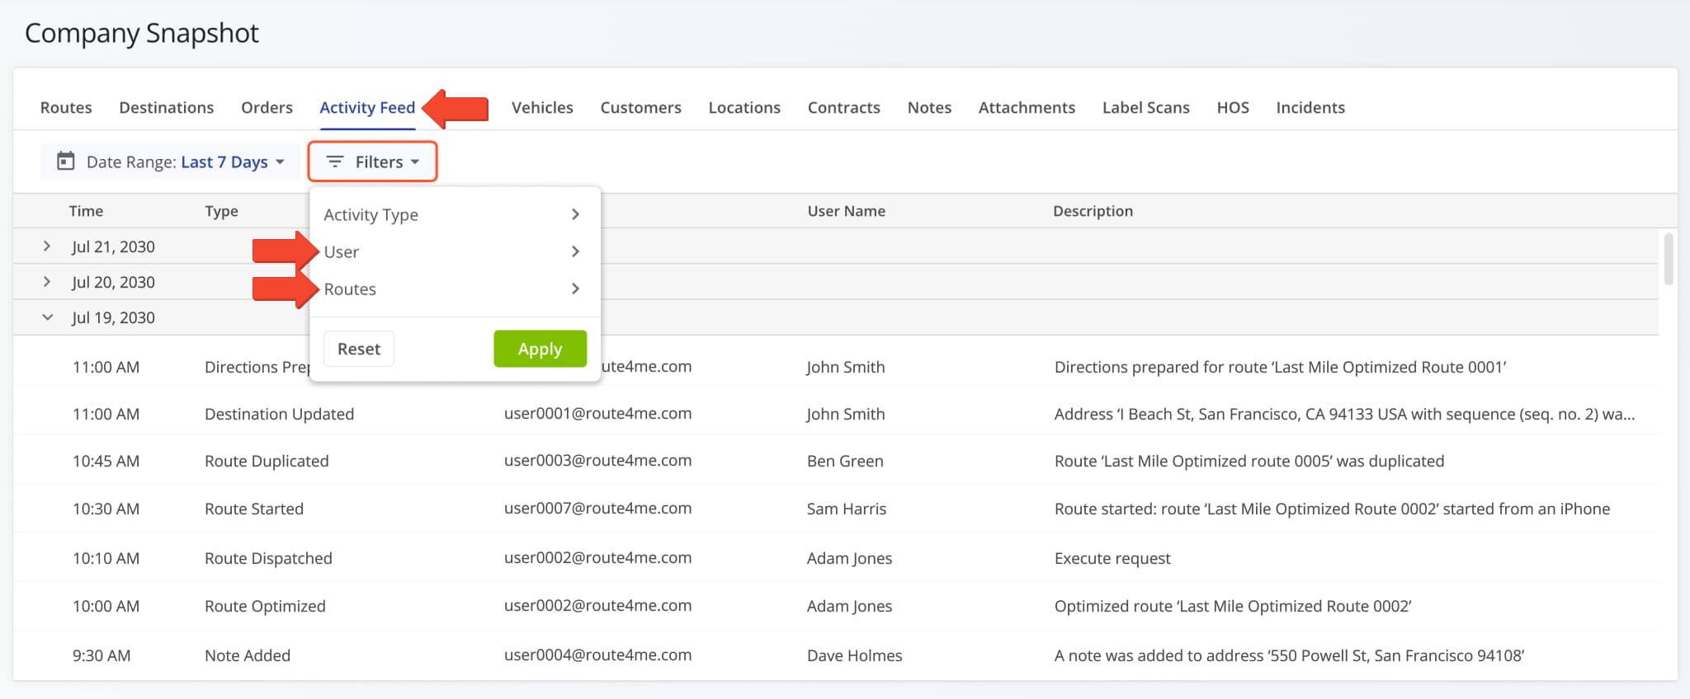Screen dimensions: 1690x699
Task: Click Sam Harris user name
Action: click(847, 509)
